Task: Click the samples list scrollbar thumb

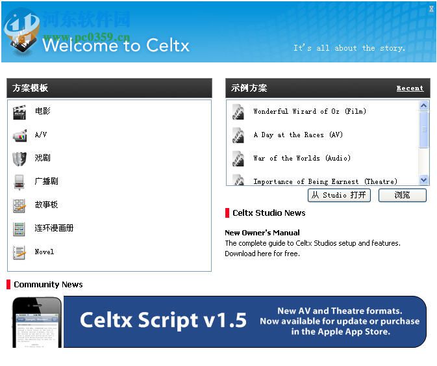Action: 423,129
